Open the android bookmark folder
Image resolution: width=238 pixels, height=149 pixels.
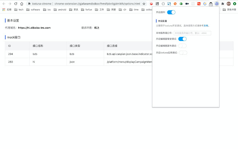(60, 10)
